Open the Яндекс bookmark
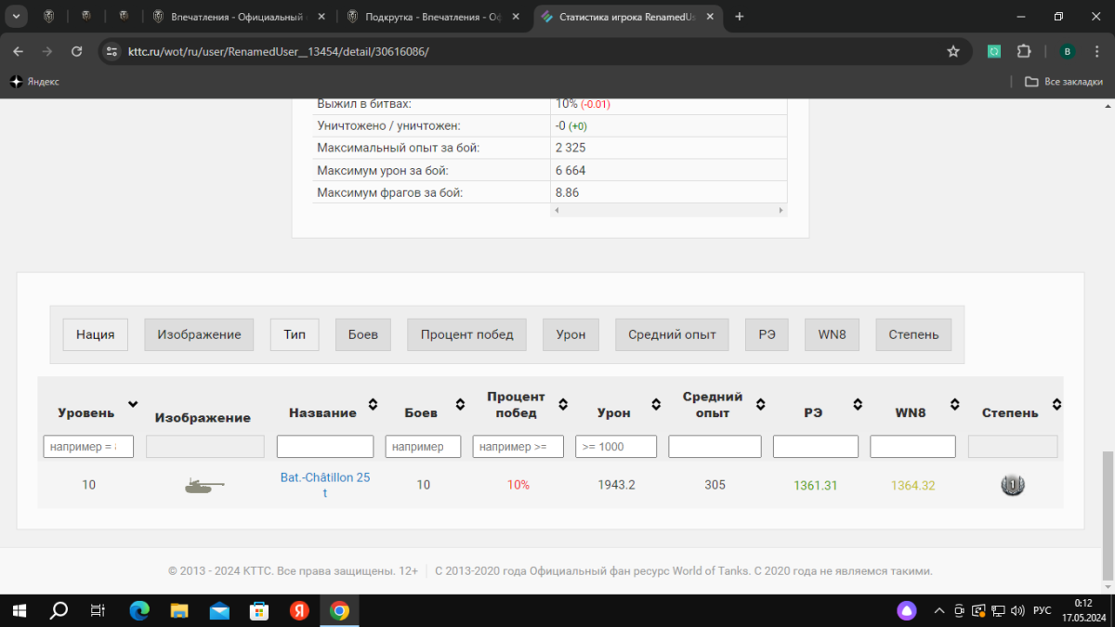Viewport: 1115px width, 627px height. 34,82
